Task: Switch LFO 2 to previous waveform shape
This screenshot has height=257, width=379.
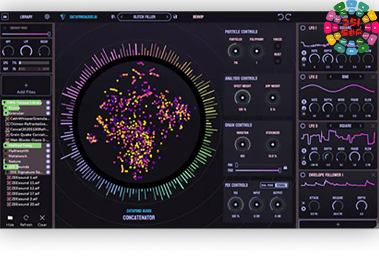Action: (331, 76)
